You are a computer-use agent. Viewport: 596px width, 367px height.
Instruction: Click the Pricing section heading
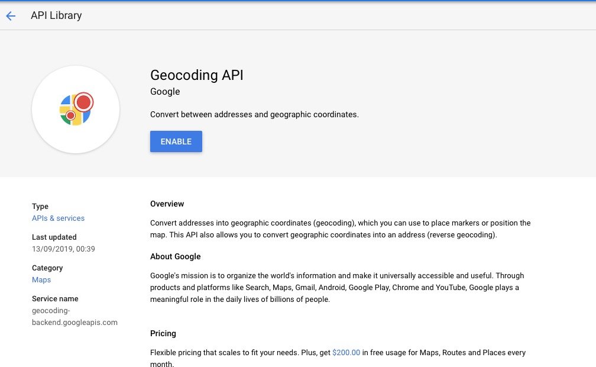tap(163, 333)
